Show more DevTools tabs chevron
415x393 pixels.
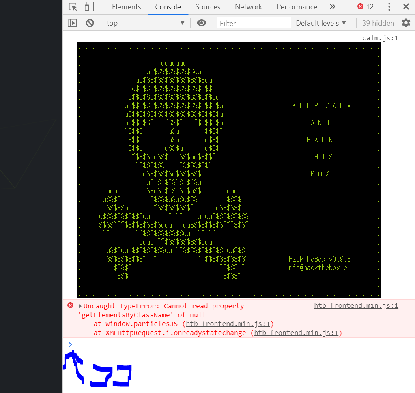tap(333, 6)
